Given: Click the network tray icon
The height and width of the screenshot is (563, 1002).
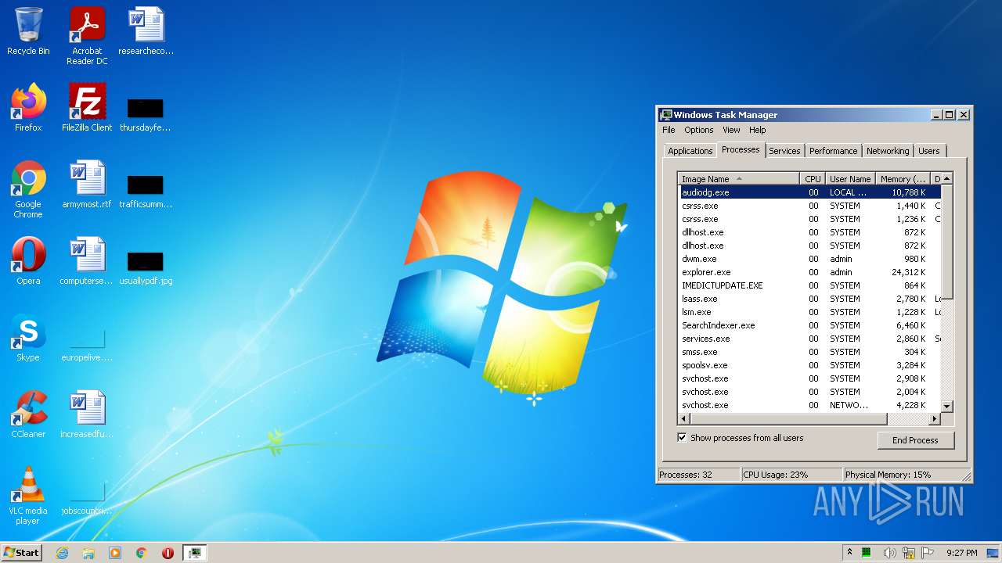Looking at the screenshot, I should (909, 553).
